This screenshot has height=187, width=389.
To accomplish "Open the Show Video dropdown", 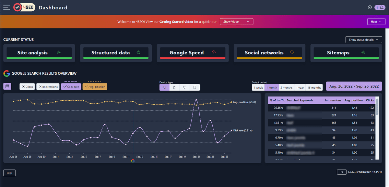I will click(x=236, y=22).
